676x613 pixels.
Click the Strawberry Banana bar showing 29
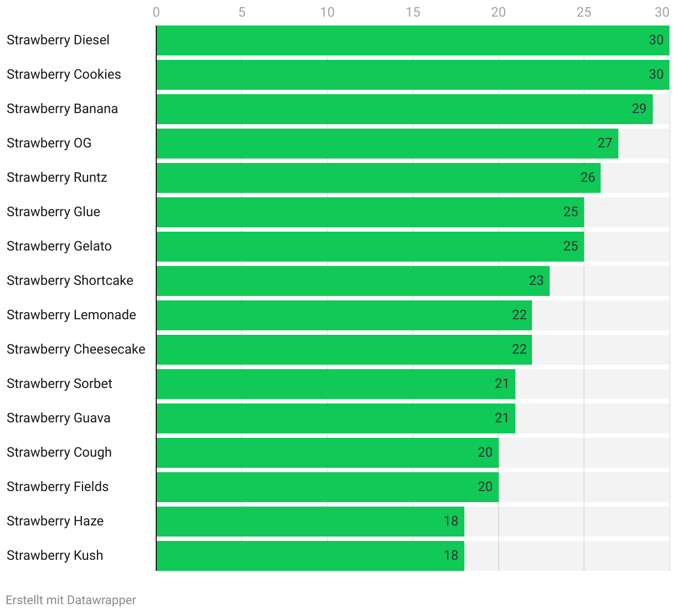click(404, 109)
